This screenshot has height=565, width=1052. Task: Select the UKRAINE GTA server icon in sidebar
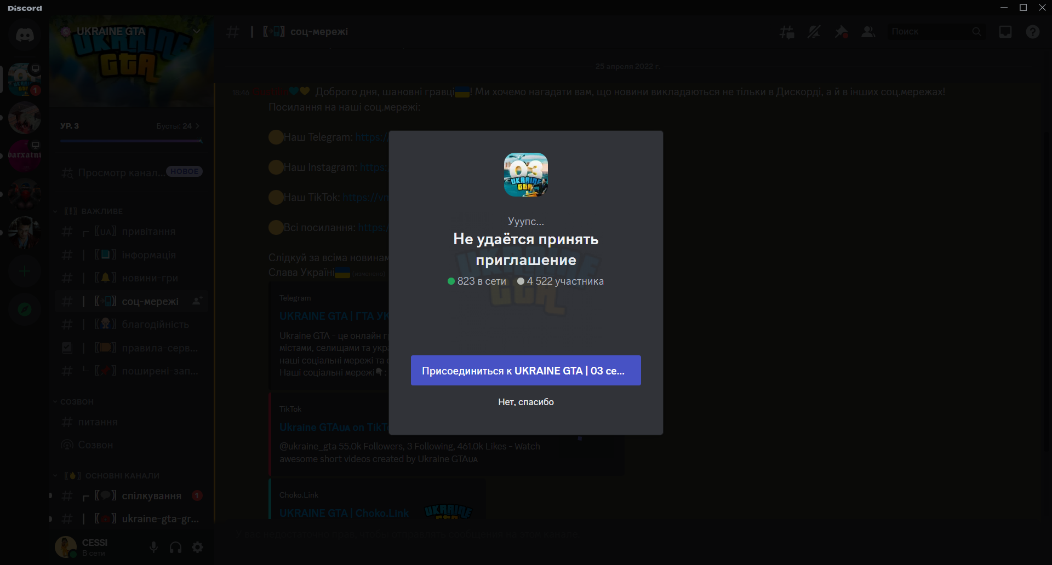24,79
